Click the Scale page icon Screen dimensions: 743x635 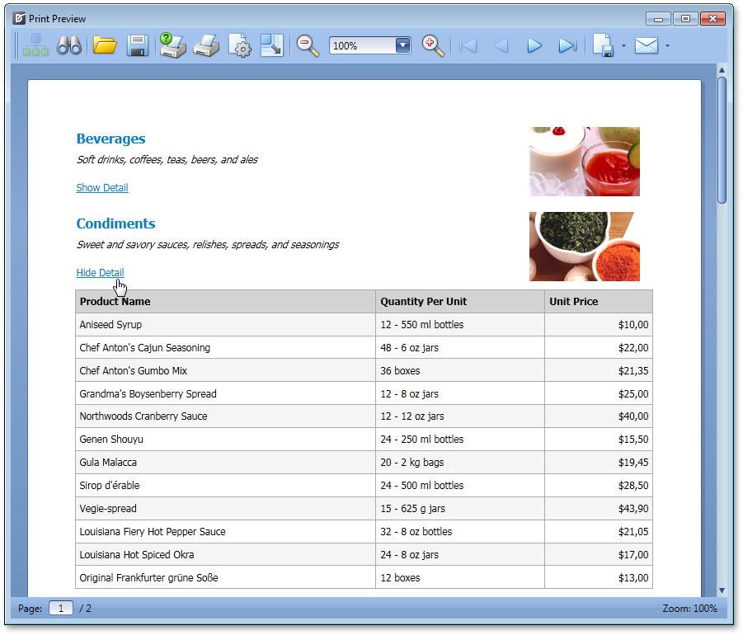click(272, 45)
